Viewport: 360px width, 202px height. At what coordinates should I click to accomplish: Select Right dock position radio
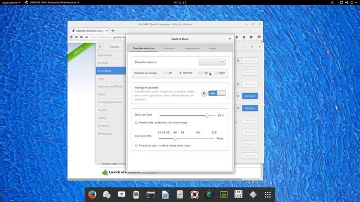coord(216,73)
